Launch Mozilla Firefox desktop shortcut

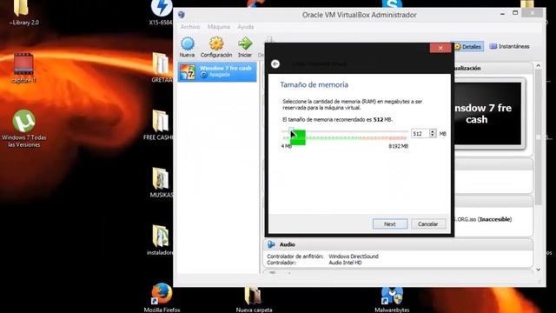(162, 297)
